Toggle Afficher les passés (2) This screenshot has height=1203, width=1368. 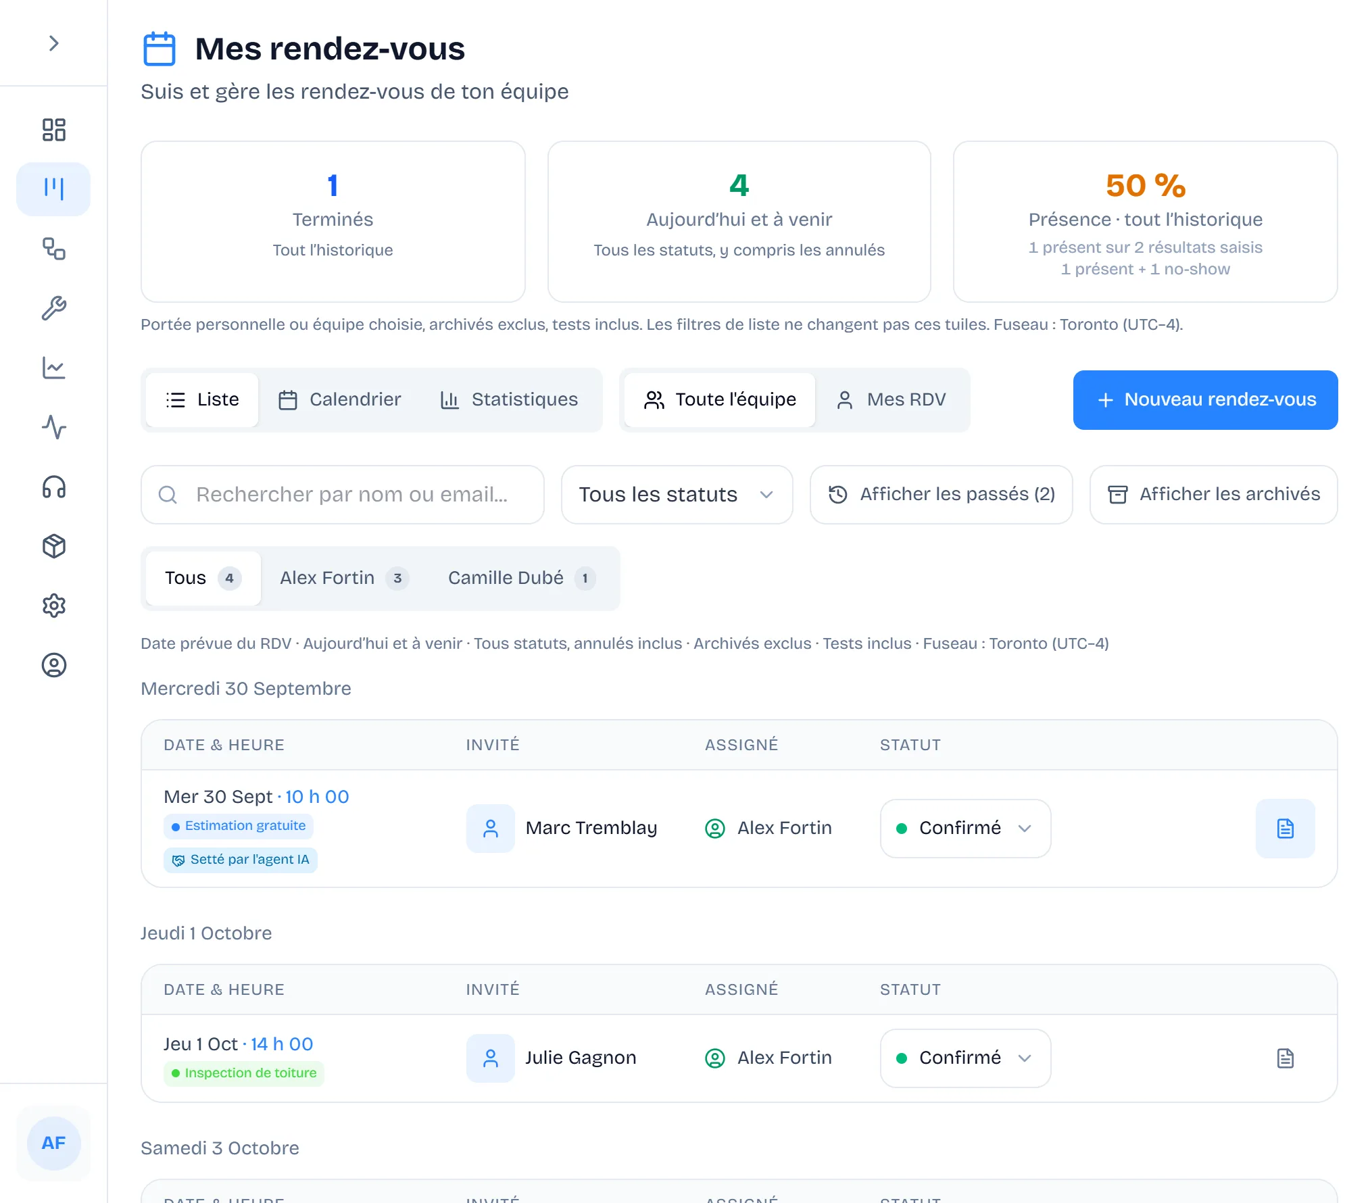(x=941, y=495)
